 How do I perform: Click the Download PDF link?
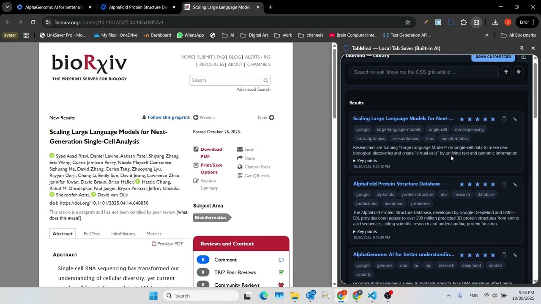coord(211,153)
